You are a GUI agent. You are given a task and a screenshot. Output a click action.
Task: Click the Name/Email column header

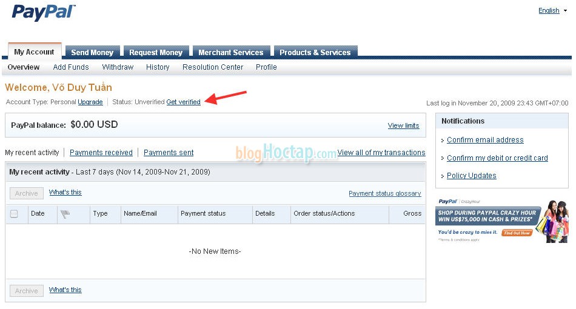point(140,213)
